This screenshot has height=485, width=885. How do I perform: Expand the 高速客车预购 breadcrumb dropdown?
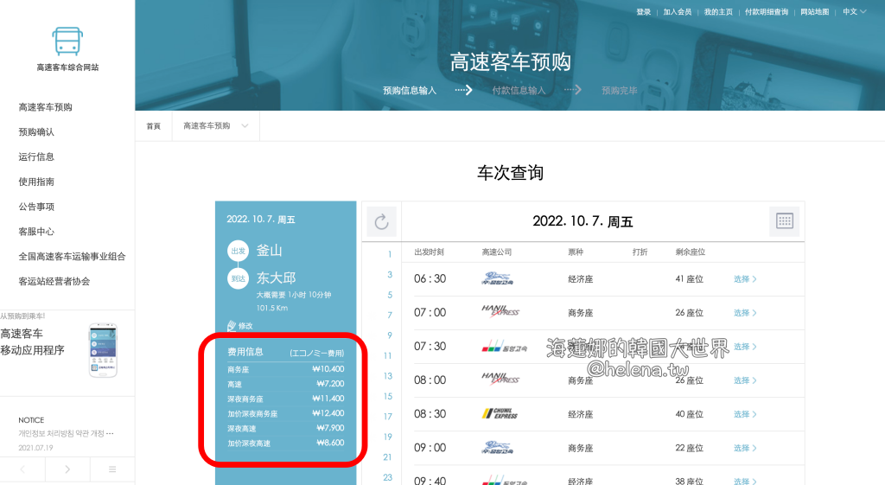click(x=215, y=126)
